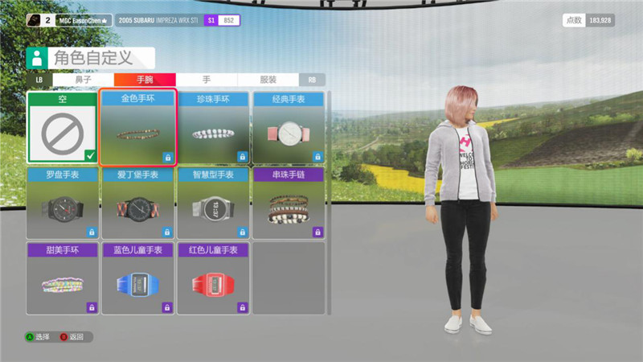Click the green equipped checkmark on 空

(x=90, y=156)
